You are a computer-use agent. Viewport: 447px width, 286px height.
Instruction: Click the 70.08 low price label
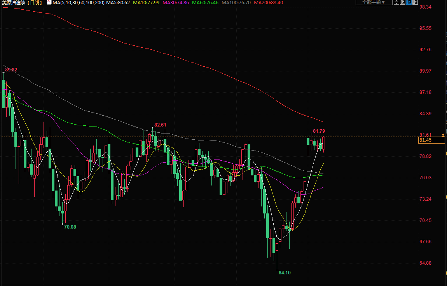point(70,227)
